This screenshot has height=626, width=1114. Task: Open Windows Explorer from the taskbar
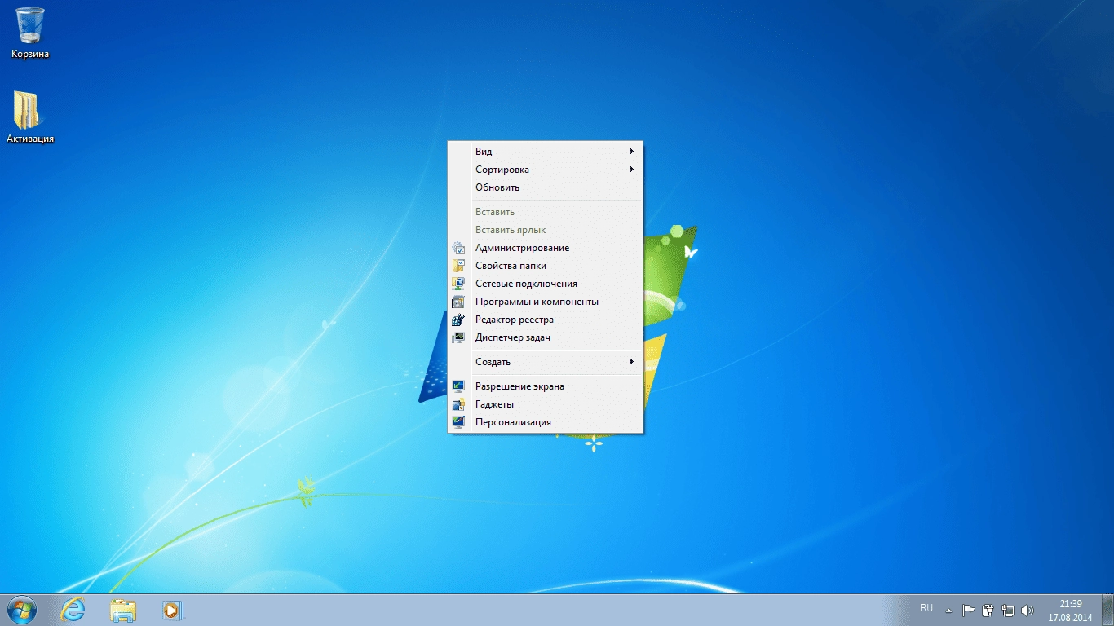coord(123,609)
